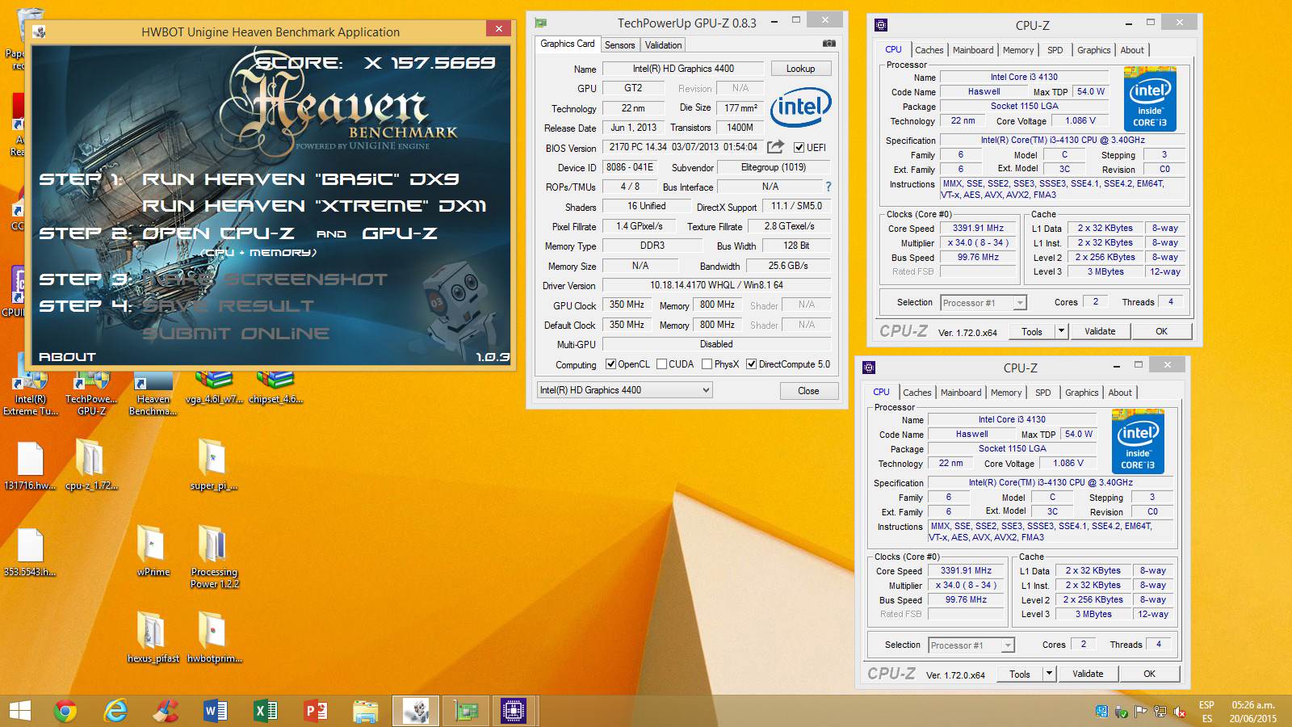Switch to Sensors tab in GPU-Z
Image resolution: width=1292 pixels, height=727 pixels.
pos(619,45)
